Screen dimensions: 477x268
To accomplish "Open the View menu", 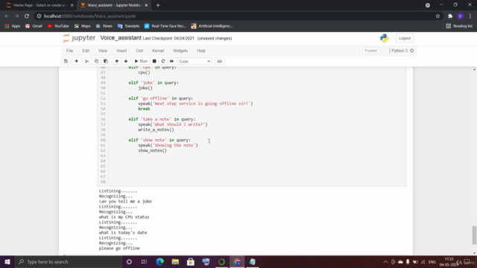I will [103, 51].
